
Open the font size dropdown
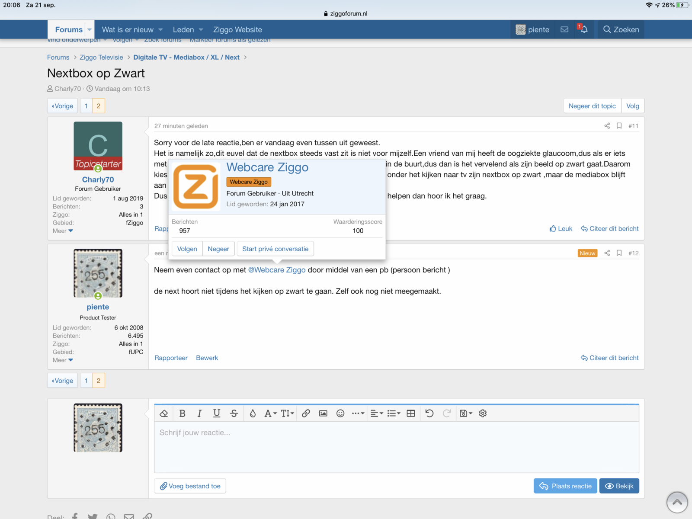click(x=288, y=413)
